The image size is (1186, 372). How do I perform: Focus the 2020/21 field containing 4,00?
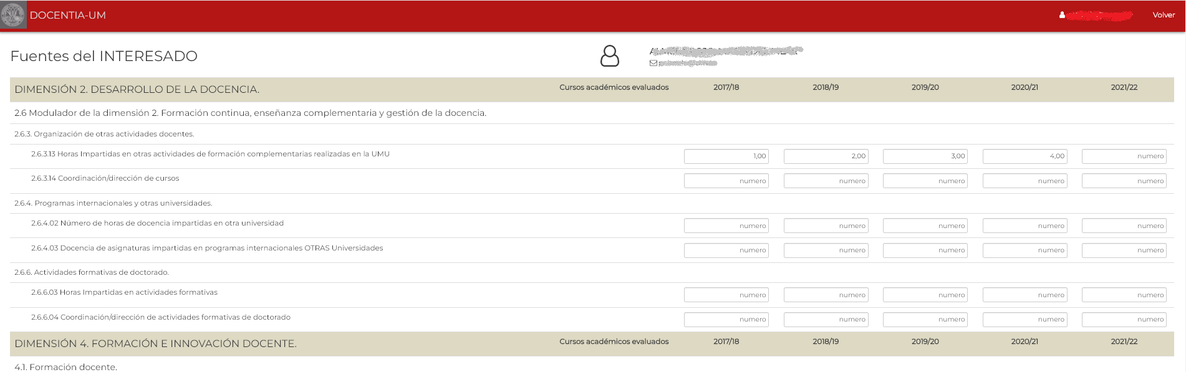pos(1024,156)
